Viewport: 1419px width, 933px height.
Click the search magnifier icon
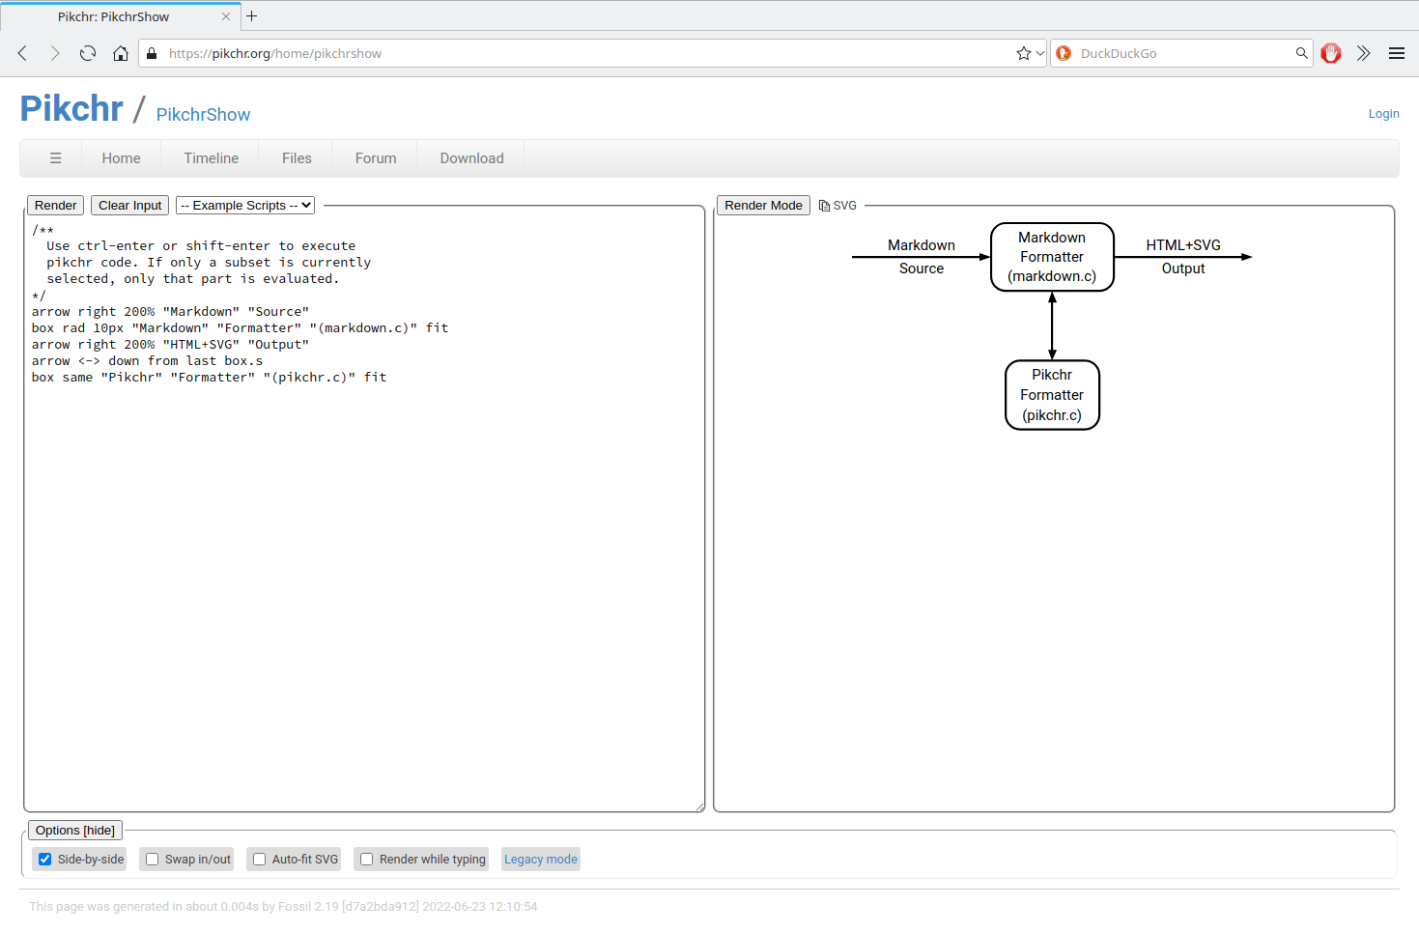(x=1301, y=53)
